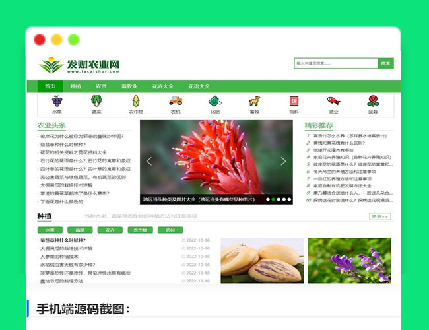Select the first carousel indicator dot
Image resolution: width=429 pixels, height=330 pixels.
pyautogui.click(x=268, y=199)
